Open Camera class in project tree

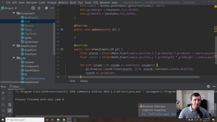(x=29, y=62)
